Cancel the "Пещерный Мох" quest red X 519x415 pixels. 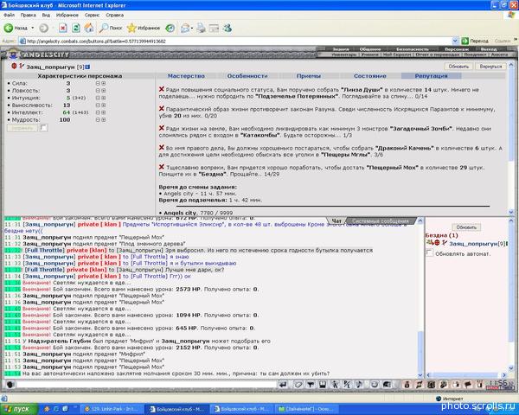click(x=162, y=167)
